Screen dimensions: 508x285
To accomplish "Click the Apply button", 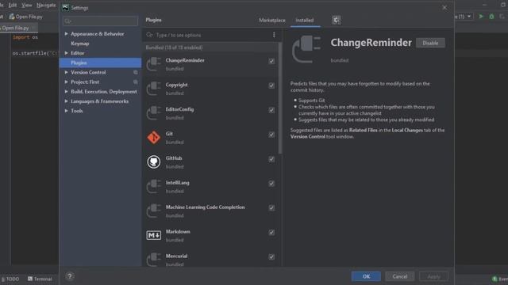I will click(433, 276).
